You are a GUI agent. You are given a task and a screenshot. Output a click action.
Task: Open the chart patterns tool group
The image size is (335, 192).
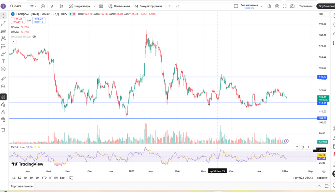pos(3,38)
